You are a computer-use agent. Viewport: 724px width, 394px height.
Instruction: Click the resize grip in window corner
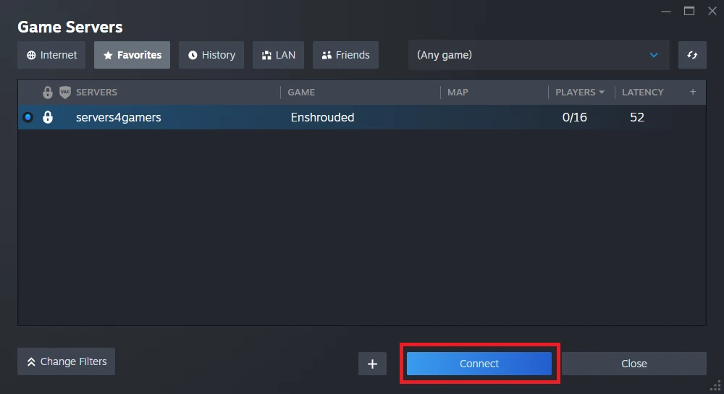[716, 386]
